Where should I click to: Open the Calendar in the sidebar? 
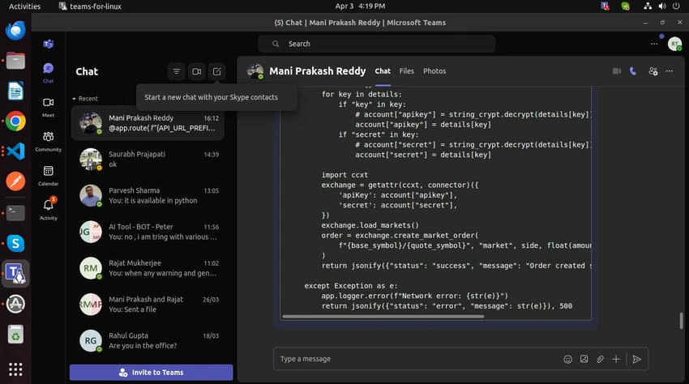(49, 175)
